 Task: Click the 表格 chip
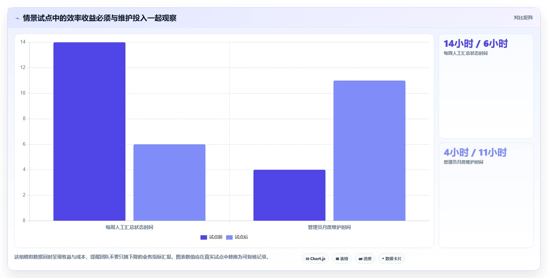[342, 259]
